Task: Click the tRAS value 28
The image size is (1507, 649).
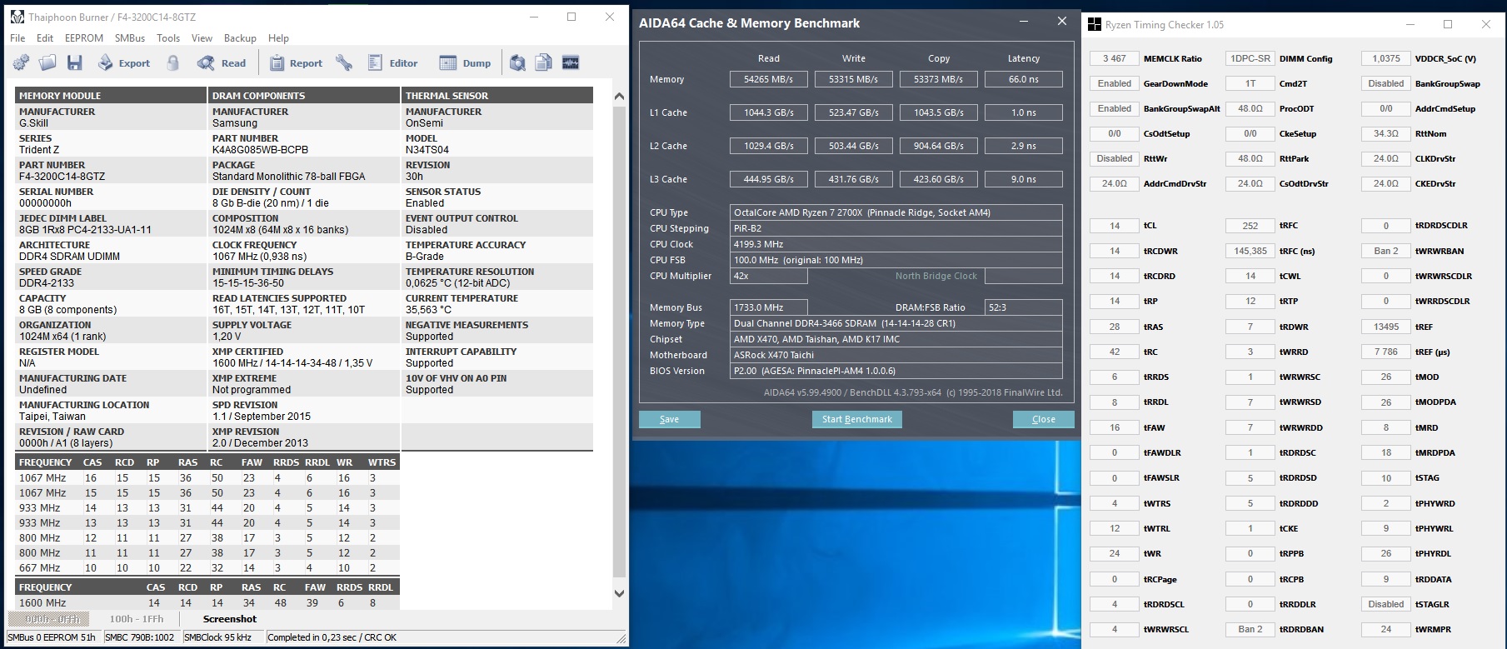Action: click(x=1114, y=327)
